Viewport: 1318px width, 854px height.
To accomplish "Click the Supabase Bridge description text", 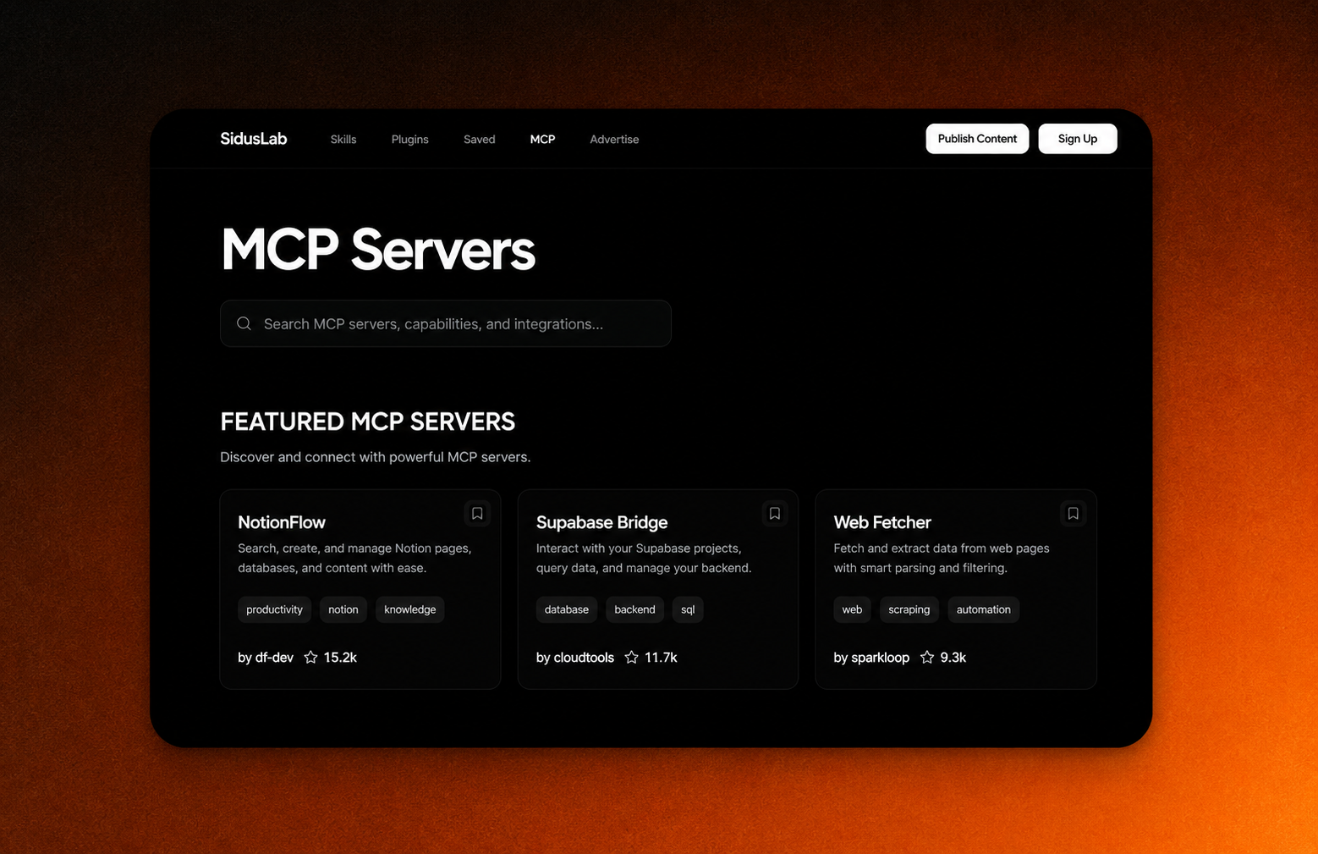I will (x=644, y=558).
